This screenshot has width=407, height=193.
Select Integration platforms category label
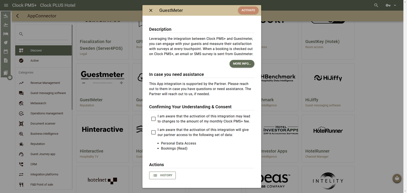[44, 174]
